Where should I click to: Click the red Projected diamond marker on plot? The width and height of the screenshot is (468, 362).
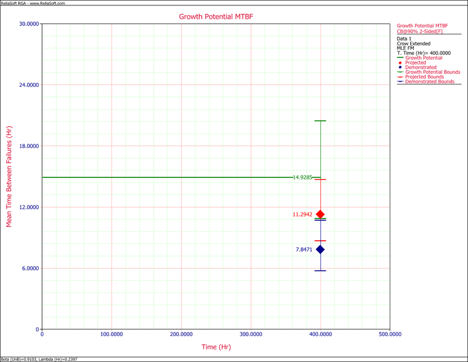point(320,214)
